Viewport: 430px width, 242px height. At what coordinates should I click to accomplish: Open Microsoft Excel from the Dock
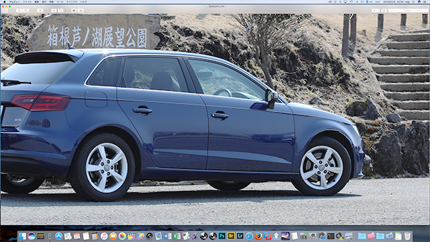click(177, 236)
